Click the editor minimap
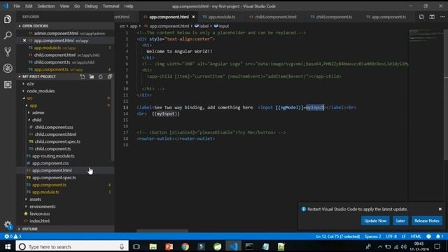 tap(426, 36)
